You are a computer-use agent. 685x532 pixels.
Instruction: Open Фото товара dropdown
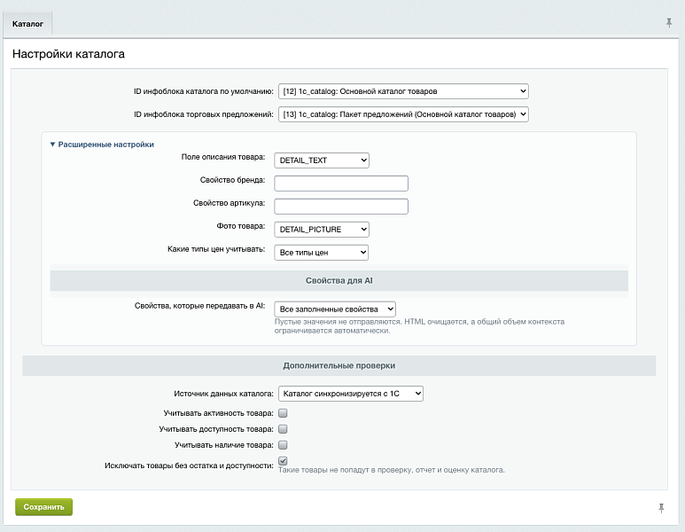point(322,230)
